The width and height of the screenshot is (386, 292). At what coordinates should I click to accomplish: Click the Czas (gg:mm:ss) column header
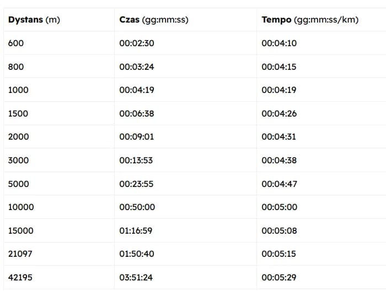(153, 20)
